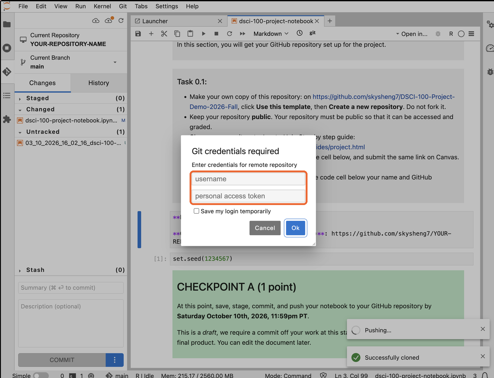Open the Kernel menu
Image resolution: width=494 pixels, height=378 pixels.
[x=102, y=6]
